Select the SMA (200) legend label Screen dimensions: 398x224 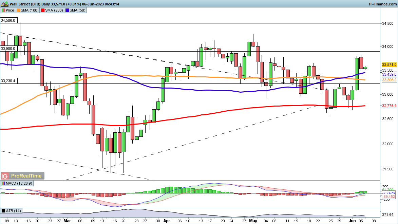coord(54,11)
